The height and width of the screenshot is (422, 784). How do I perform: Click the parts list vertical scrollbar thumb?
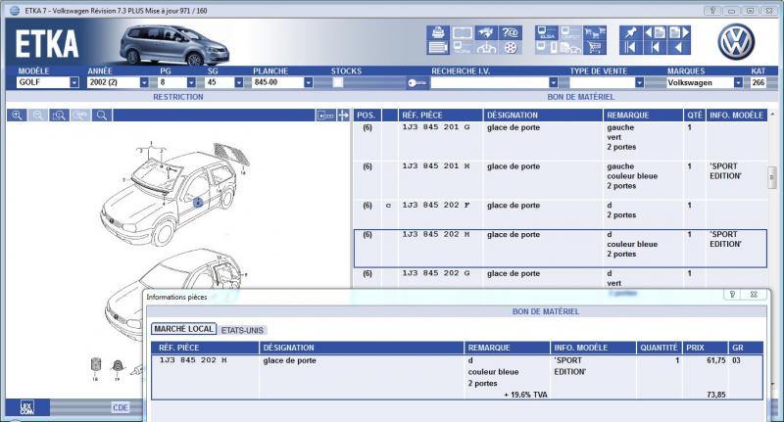(x=772, y=177)
